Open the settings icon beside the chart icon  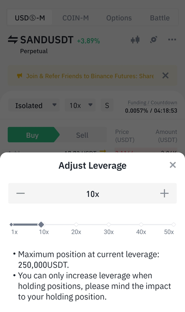coord(154,39)
